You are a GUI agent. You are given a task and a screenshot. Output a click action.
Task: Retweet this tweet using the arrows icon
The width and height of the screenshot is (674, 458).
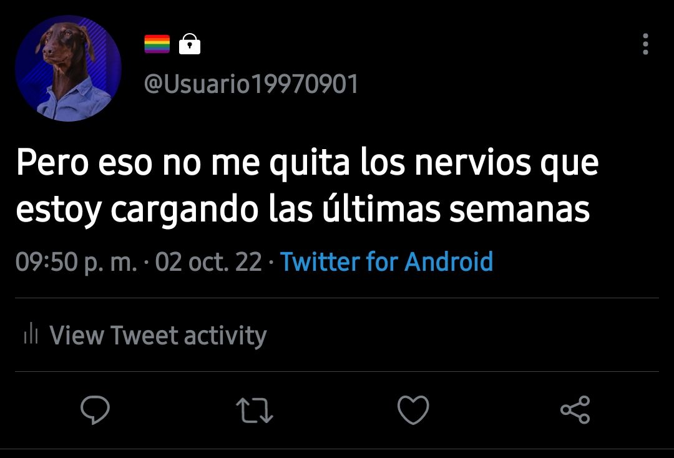click(255, 411)
